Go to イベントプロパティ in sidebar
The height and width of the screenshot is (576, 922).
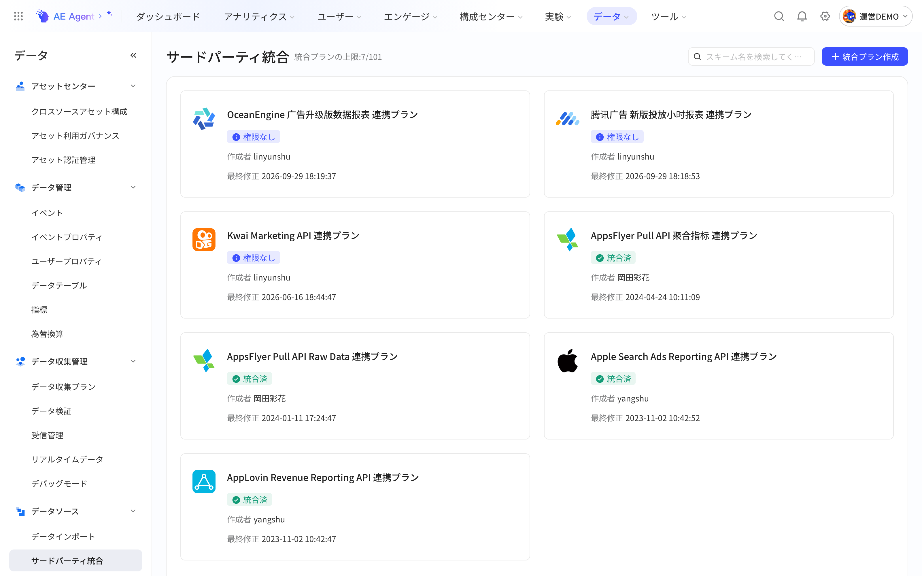pyautogui.click(x=67, y=237)
